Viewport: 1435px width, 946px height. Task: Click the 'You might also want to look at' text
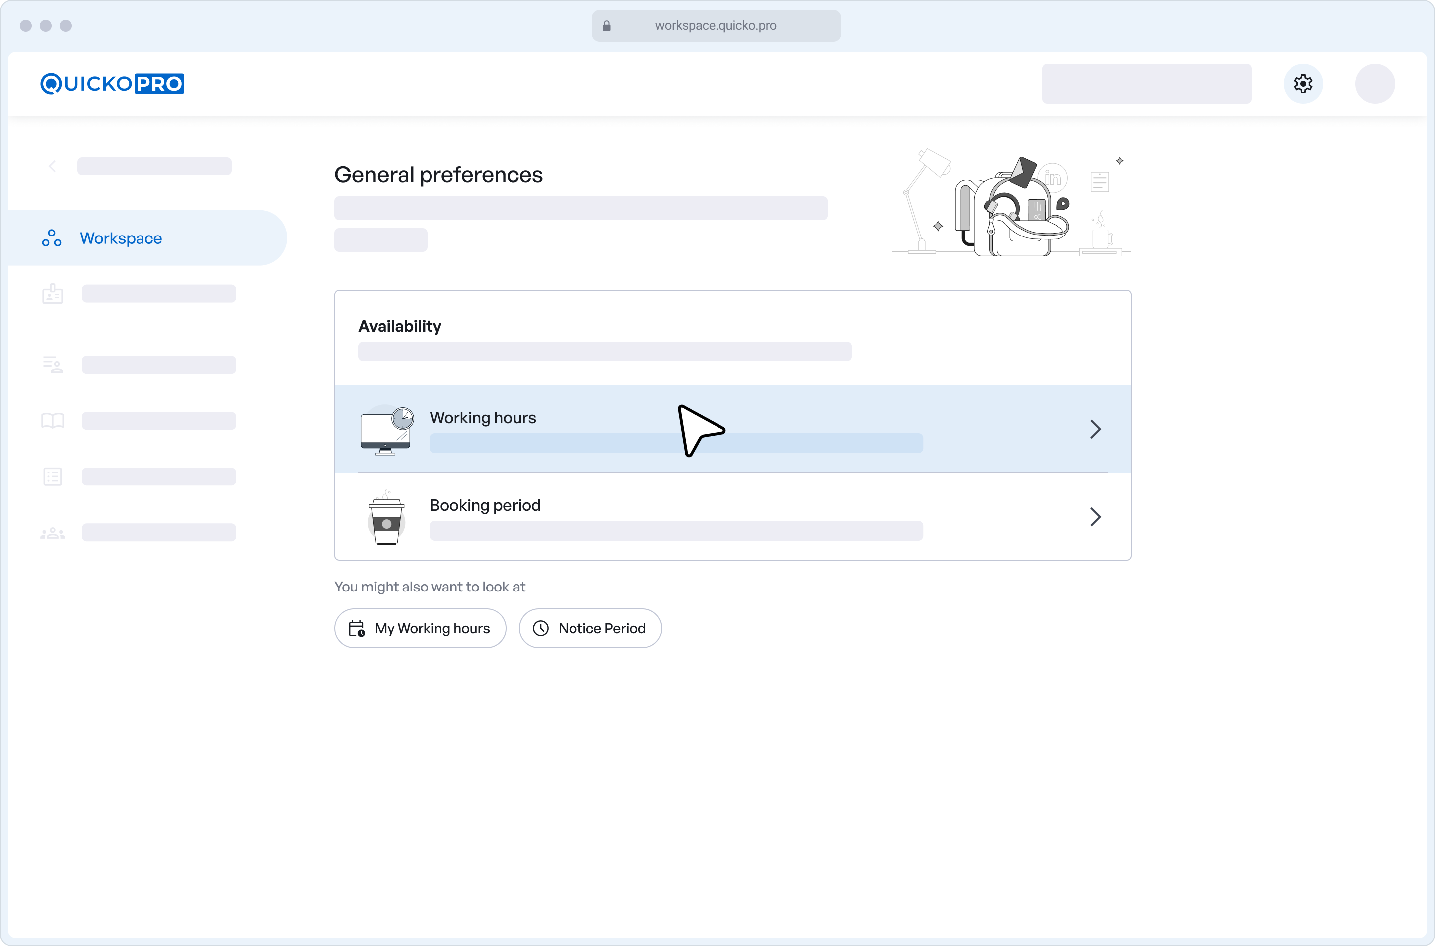430,587
